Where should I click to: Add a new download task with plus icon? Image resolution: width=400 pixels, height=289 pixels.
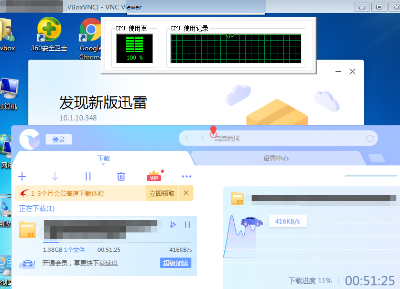tap(22, 176)
